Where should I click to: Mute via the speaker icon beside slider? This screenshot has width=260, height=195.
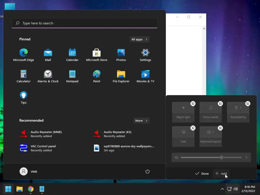point(176,157)
